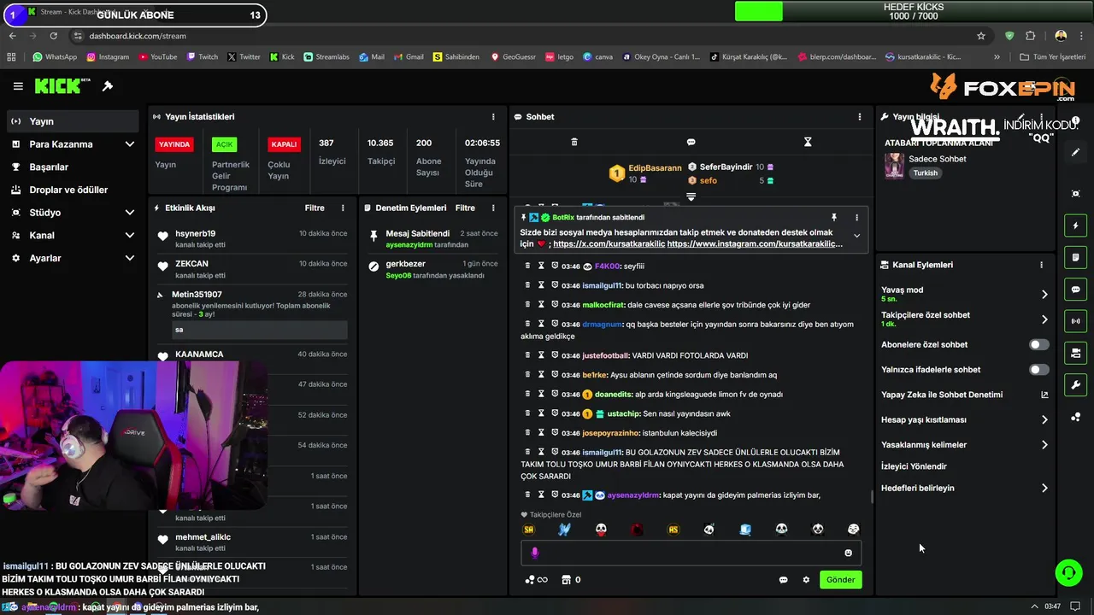Click the trash icon atop Sohbet panel
This screenshot has width=1094, height=615.
(x=574, y=142)
